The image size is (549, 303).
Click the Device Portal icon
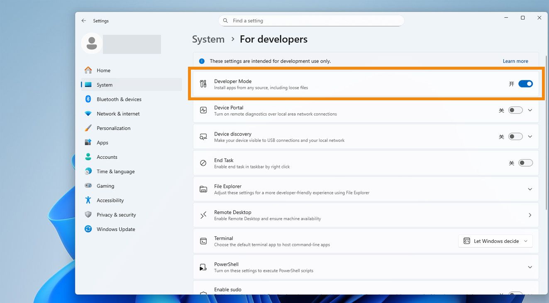click(203, 110)
